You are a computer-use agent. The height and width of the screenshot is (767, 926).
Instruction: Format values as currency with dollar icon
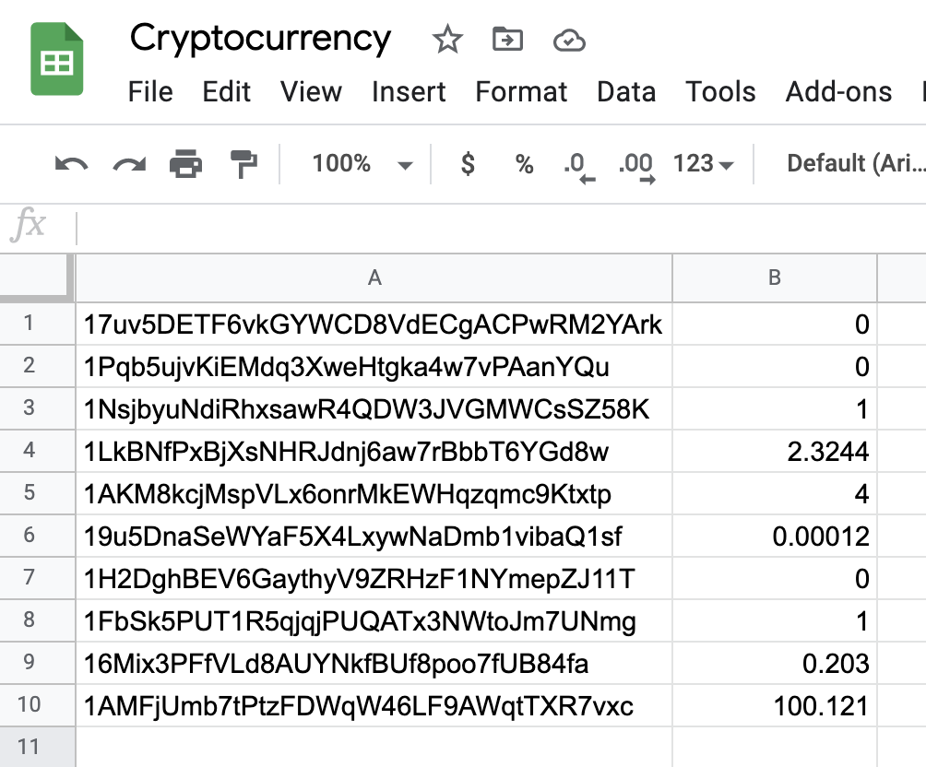468,163
